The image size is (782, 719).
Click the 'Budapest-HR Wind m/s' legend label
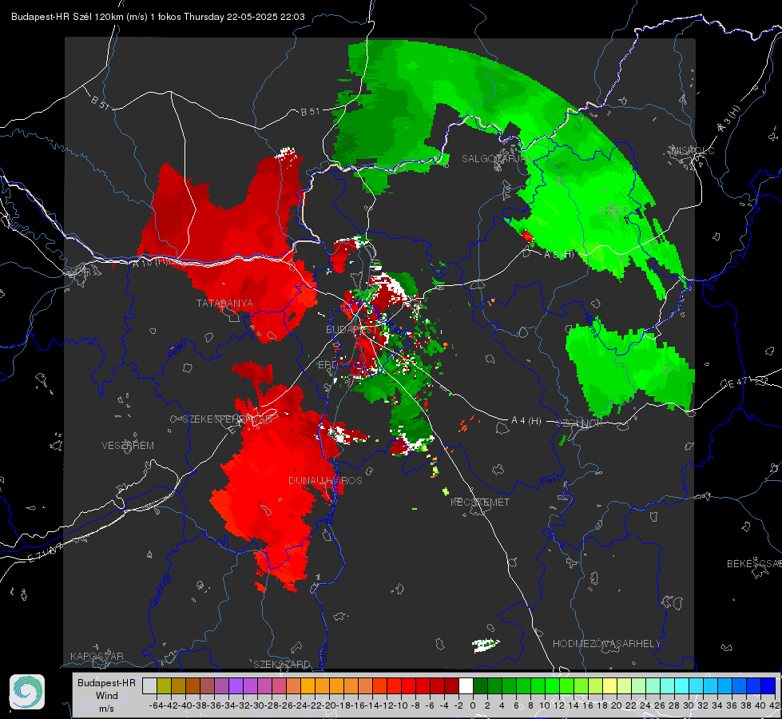[107, 696]
